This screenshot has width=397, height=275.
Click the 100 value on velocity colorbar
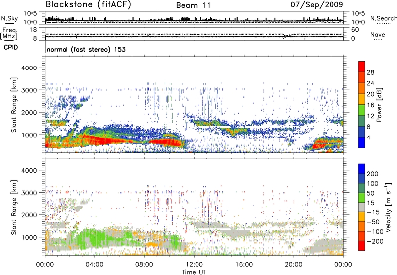click(373, 184)
